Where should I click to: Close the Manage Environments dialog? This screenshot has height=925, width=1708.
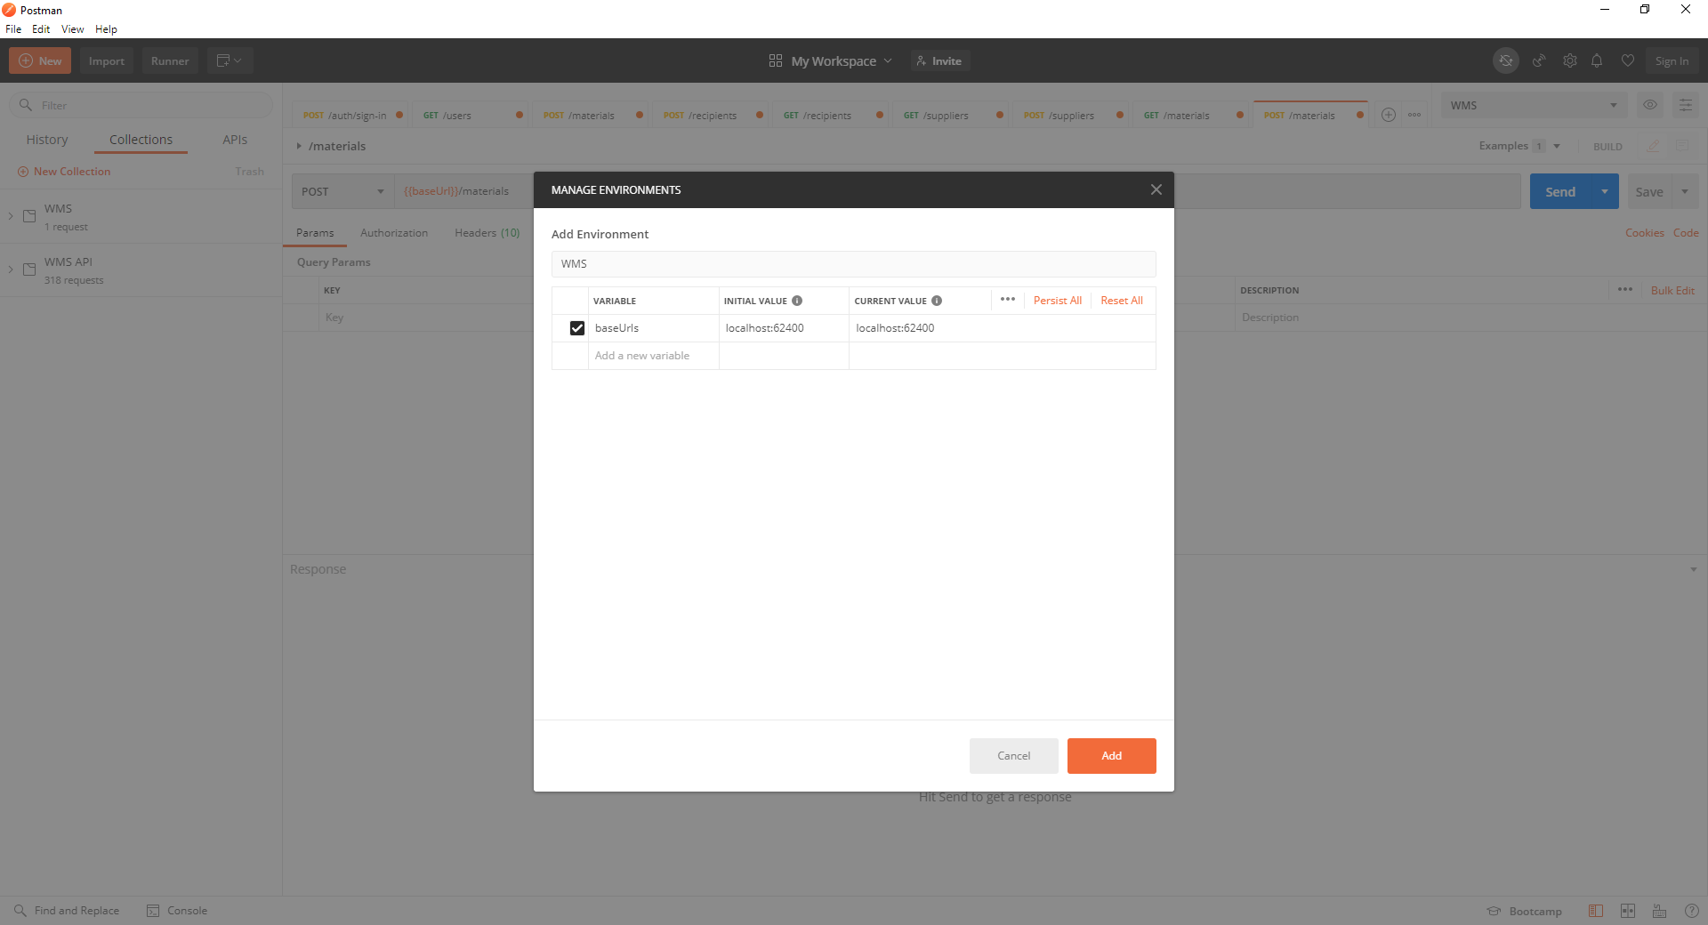pos(1156,189)
